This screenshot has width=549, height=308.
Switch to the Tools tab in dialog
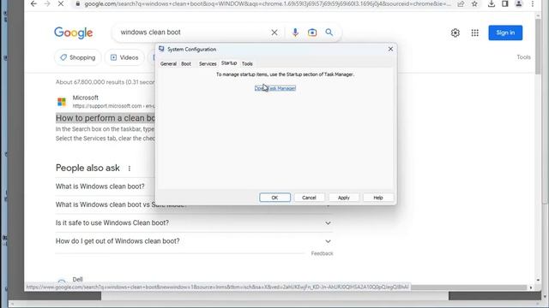[247, 64]
